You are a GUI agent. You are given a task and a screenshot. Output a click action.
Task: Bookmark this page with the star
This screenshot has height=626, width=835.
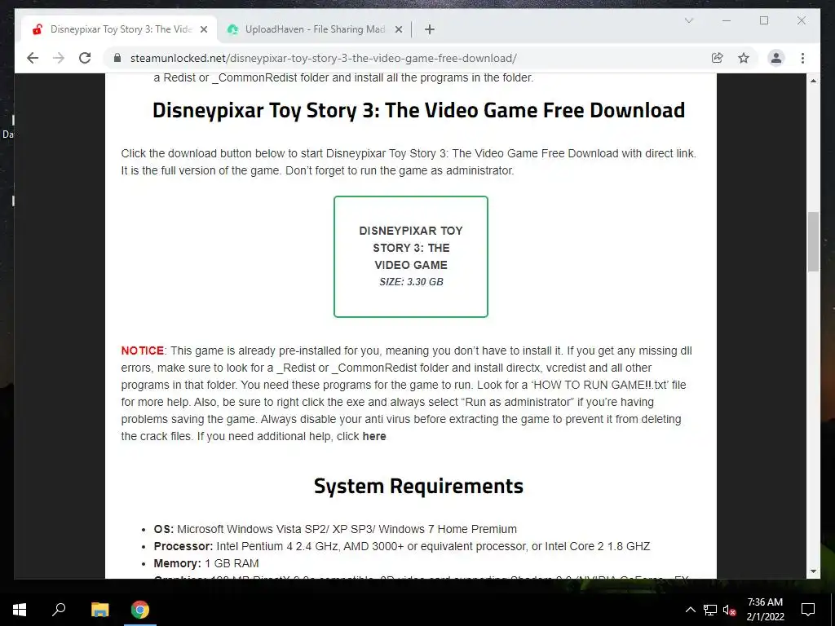[744, 58]
